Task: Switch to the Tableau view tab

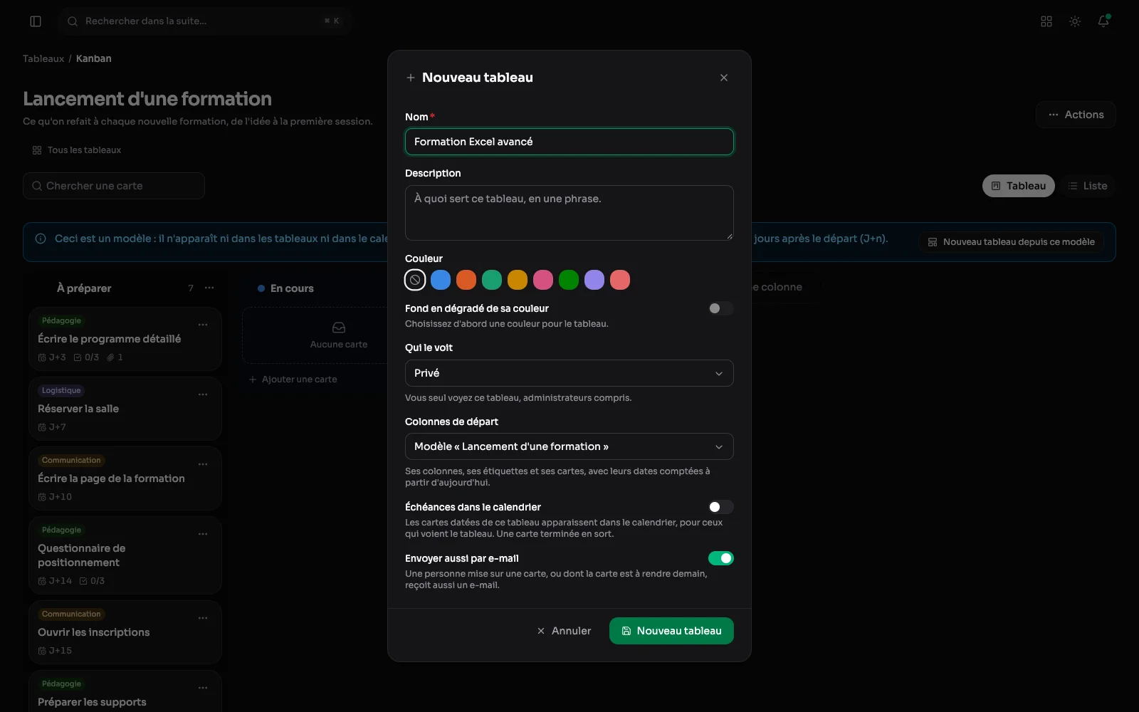Action: tap(1019, 186)
